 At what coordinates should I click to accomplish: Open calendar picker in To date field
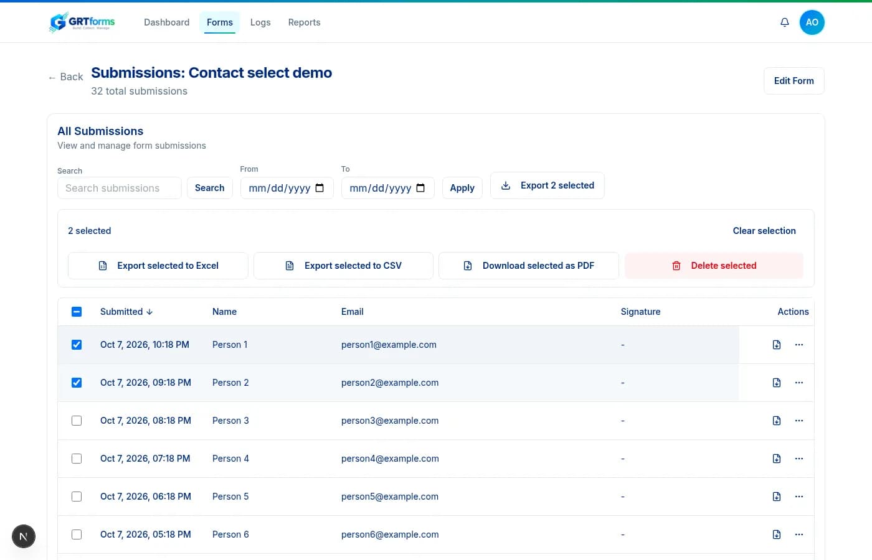point(420,188)
